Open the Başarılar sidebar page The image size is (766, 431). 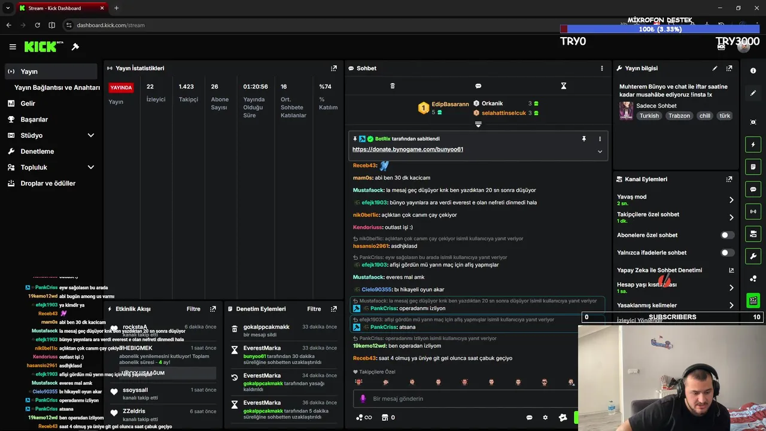(51, 119)
